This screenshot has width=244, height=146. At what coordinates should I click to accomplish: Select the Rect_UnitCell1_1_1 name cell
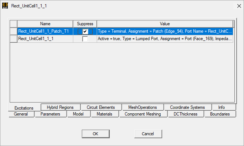click(x=45, y=39)
